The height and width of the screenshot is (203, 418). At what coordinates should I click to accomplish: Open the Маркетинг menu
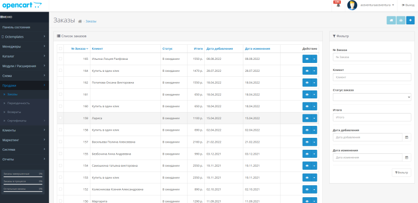(x=24, y=140)
